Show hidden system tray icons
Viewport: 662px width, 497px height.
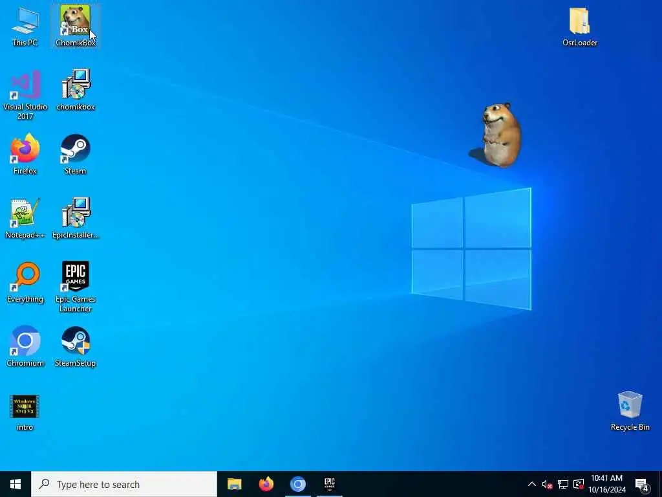click(x=532, y=484)
